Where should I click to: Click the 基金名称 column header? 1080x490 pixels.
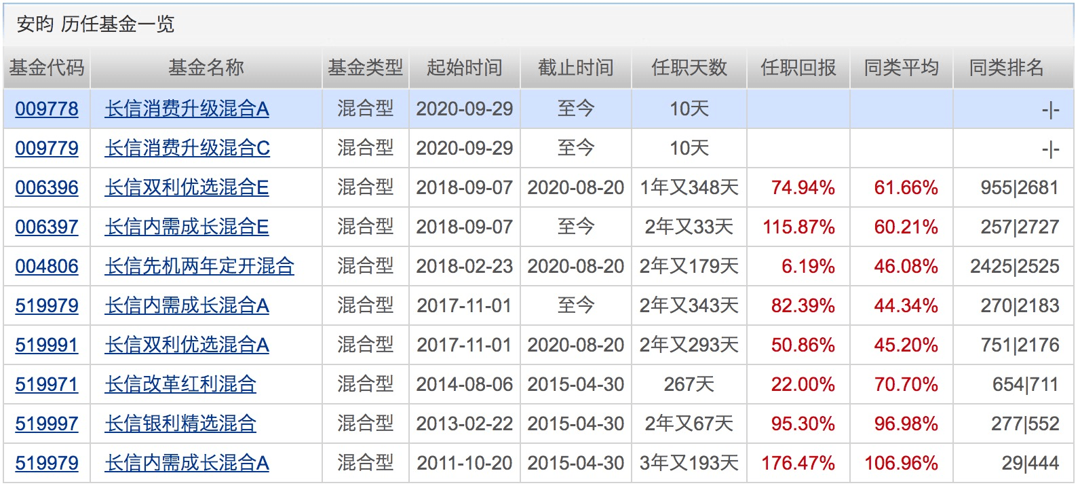(206, 68)
